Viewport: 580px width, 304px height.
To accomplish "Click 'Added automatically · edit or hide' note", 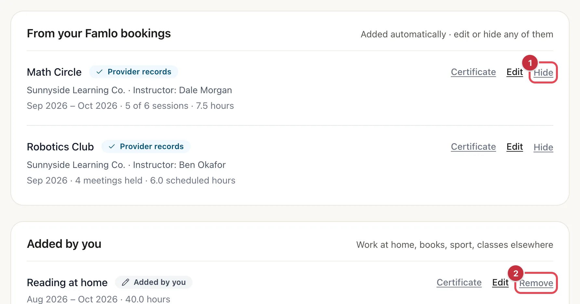I will coord(457,34).
